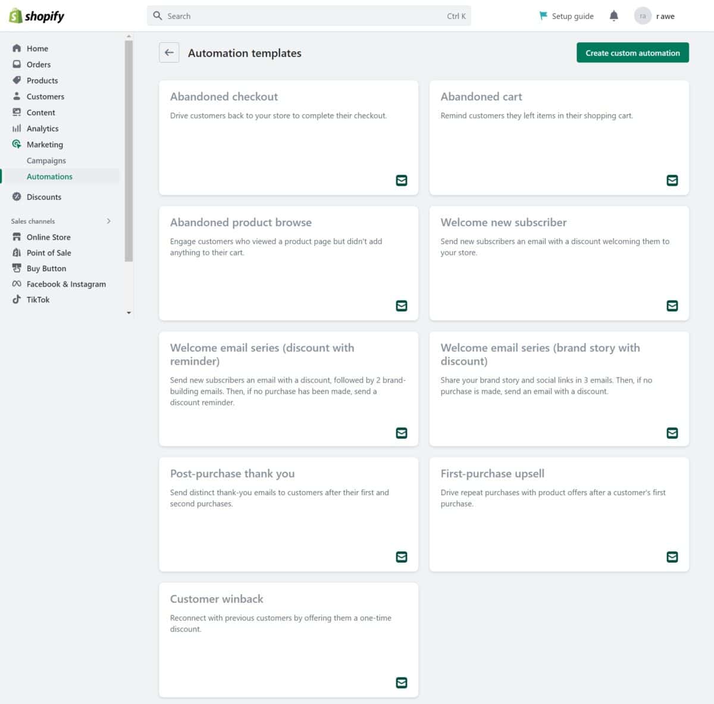Screen dimensions: 714x704
Task: Click Create custom automation button
Action: coord(632,53)
